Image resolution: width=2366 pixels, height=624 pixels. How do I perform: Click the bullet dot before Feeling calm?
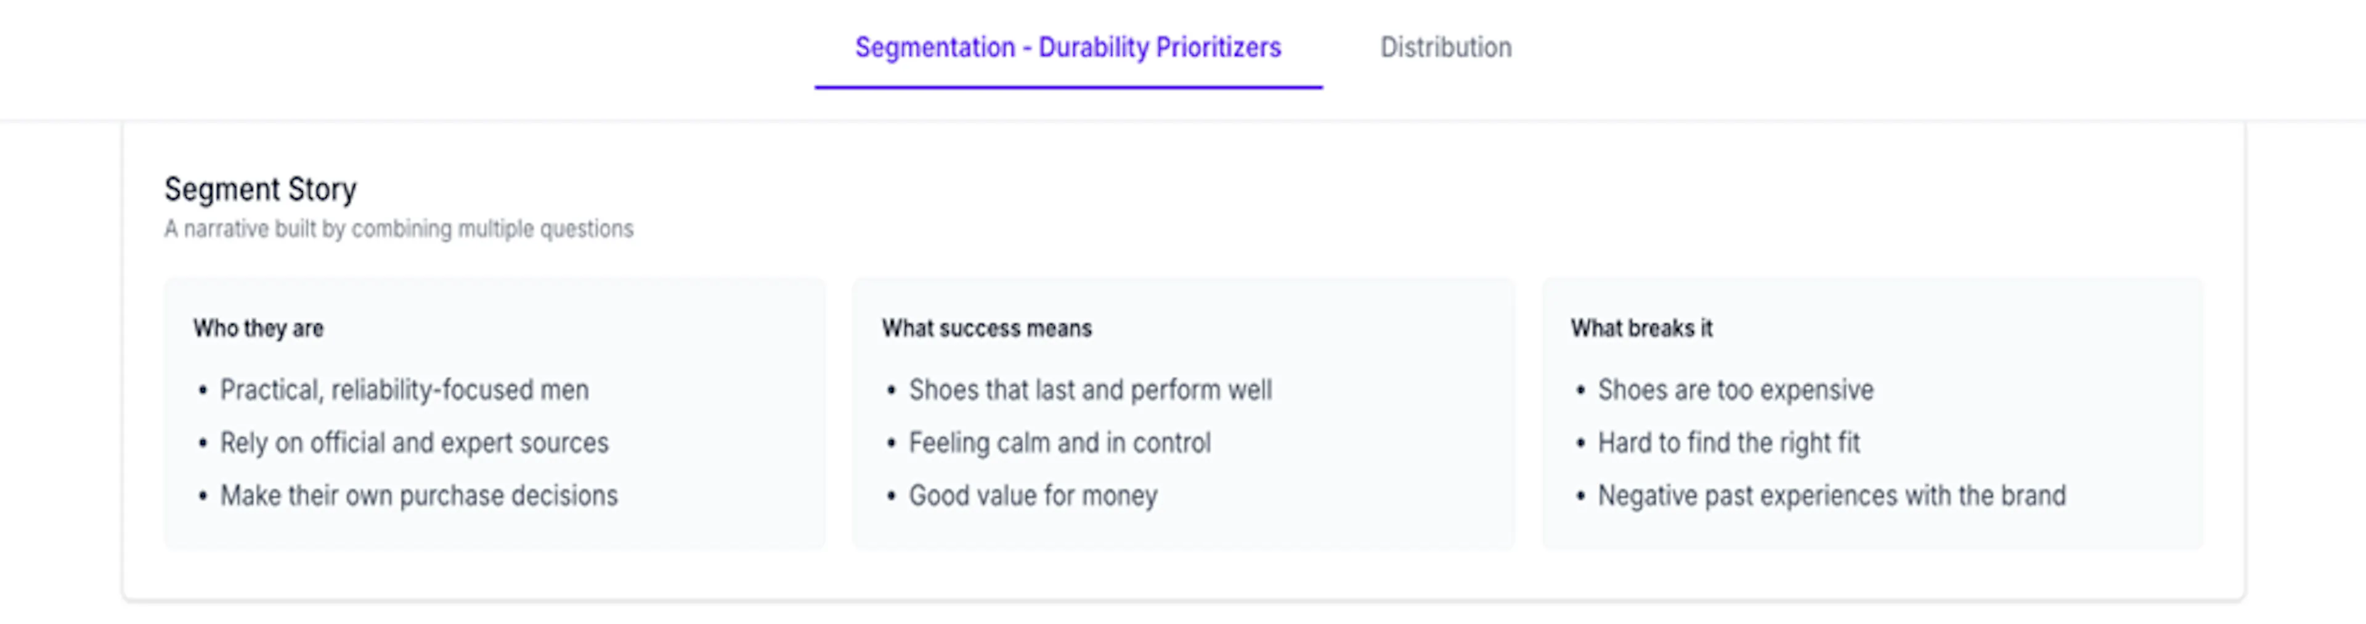coord(891,444)
